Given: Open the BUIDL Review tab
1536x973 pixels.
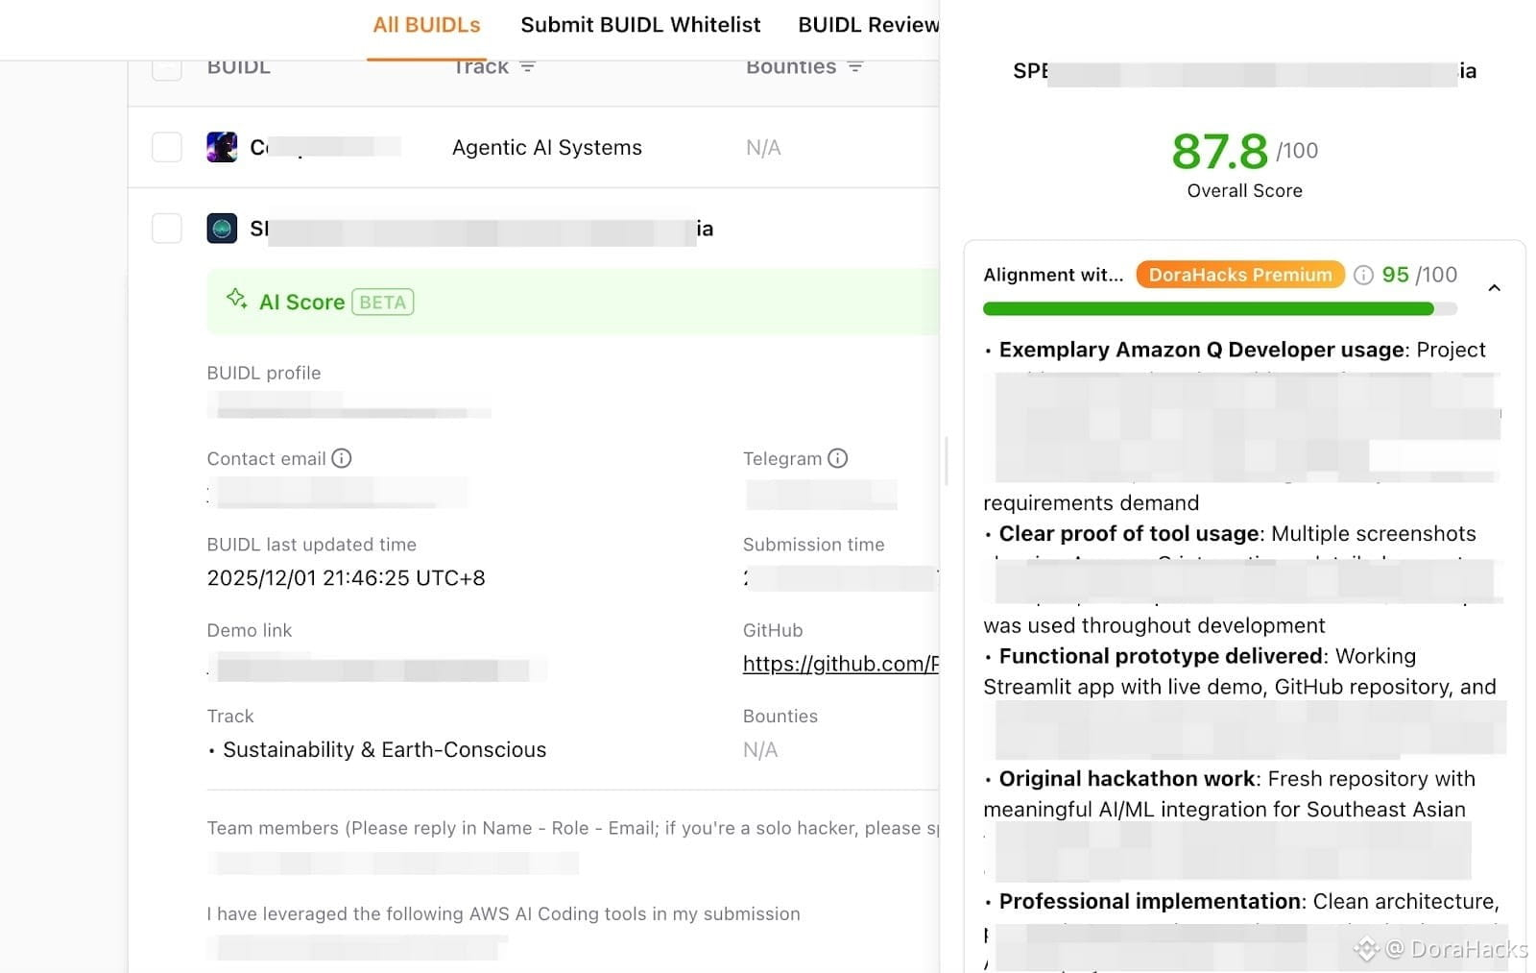Looking at the screenshot, I should tap(868, 25).
